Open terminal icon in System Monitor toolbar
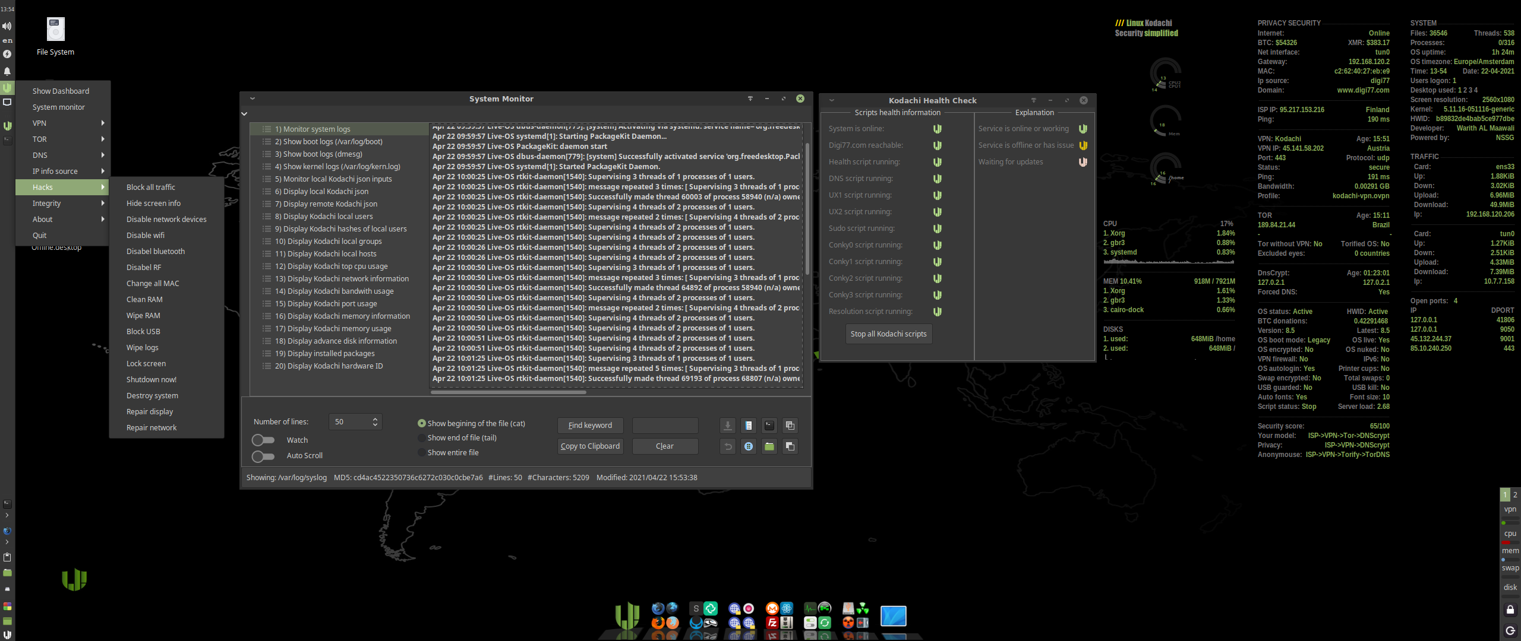The width and height of the screenshot is (1521, 641). (x=769, y=426)
